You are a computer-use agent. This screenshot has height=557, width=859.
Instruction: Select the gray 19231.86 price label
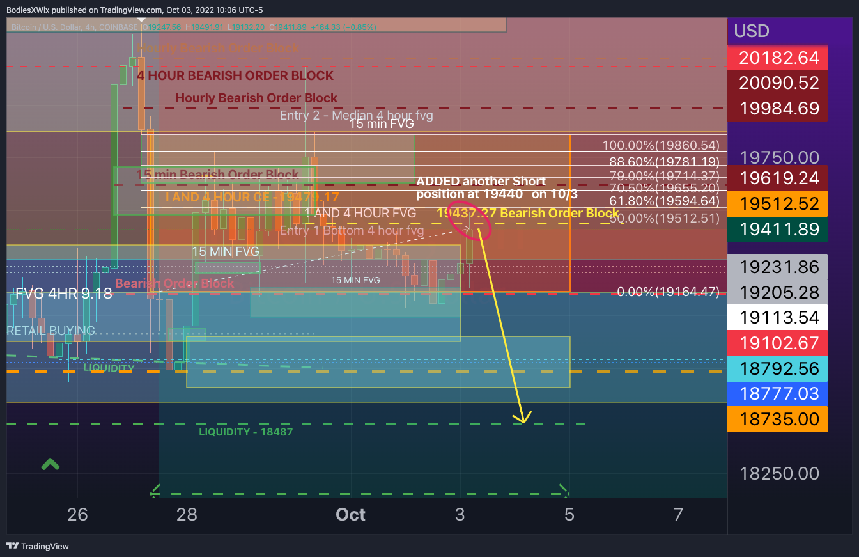(x=778, y=267)
